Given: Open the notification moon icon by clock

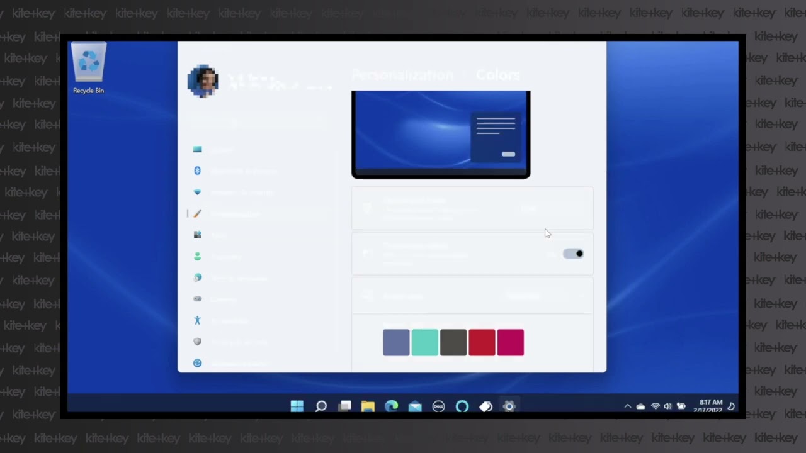Looking at the screenshot, I should pos(731,406).
